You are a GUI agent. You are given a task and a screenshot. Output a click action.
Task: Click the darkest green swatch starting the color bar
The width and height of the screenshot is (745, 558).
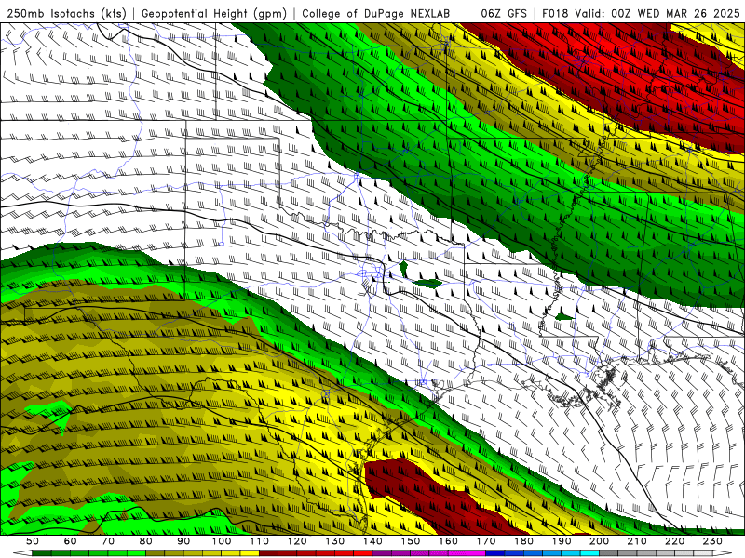[x=42, y=553]
